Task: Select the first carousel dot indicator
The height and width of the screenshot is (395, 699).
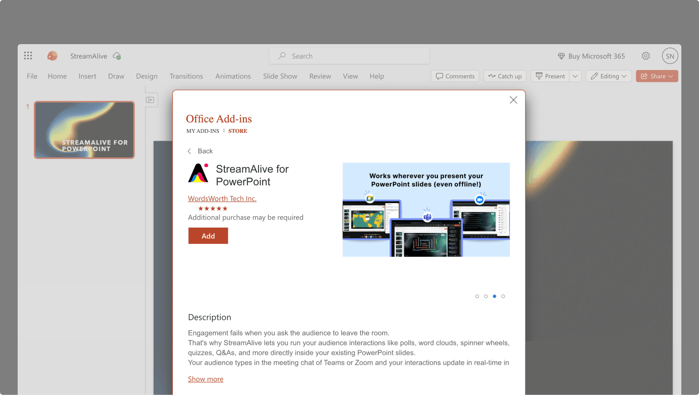Action: (477, 296)
